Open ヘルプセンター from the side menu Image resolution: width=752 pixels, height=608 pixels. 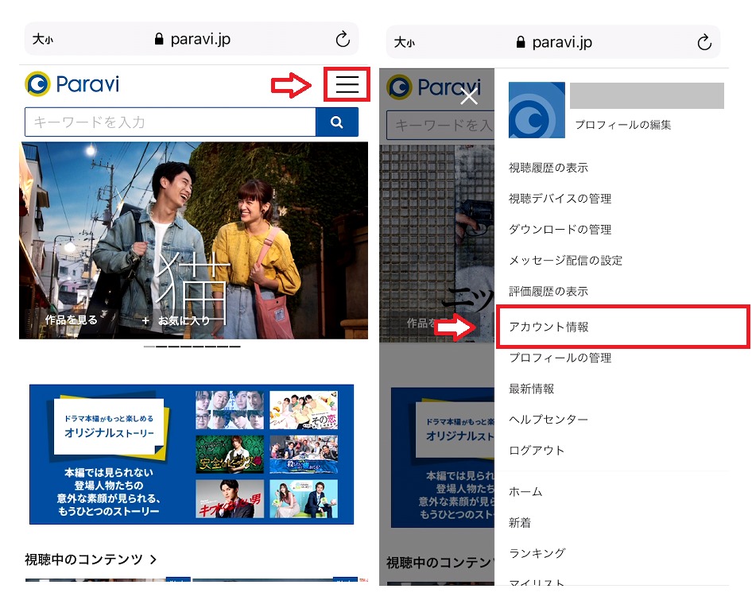click(x=548, y=420)
